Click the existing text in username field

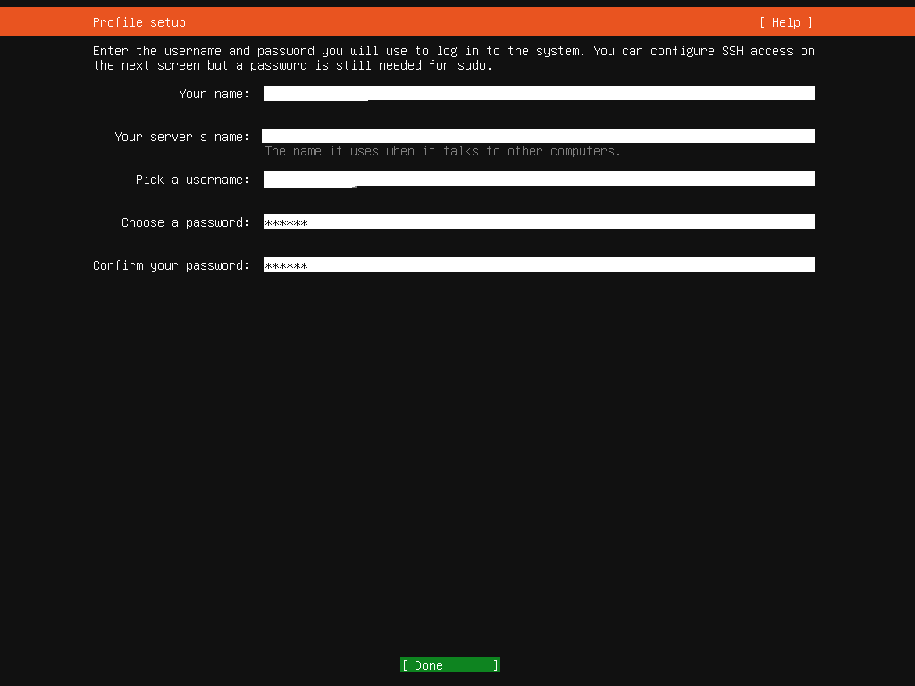pos(309,180)
